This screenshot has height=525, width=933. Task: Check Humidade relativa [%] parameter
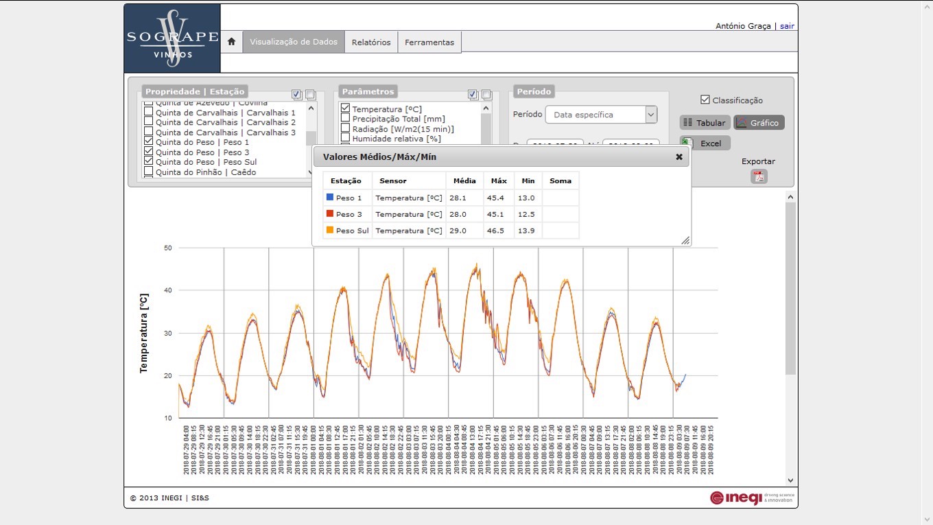tap(346, 138)
